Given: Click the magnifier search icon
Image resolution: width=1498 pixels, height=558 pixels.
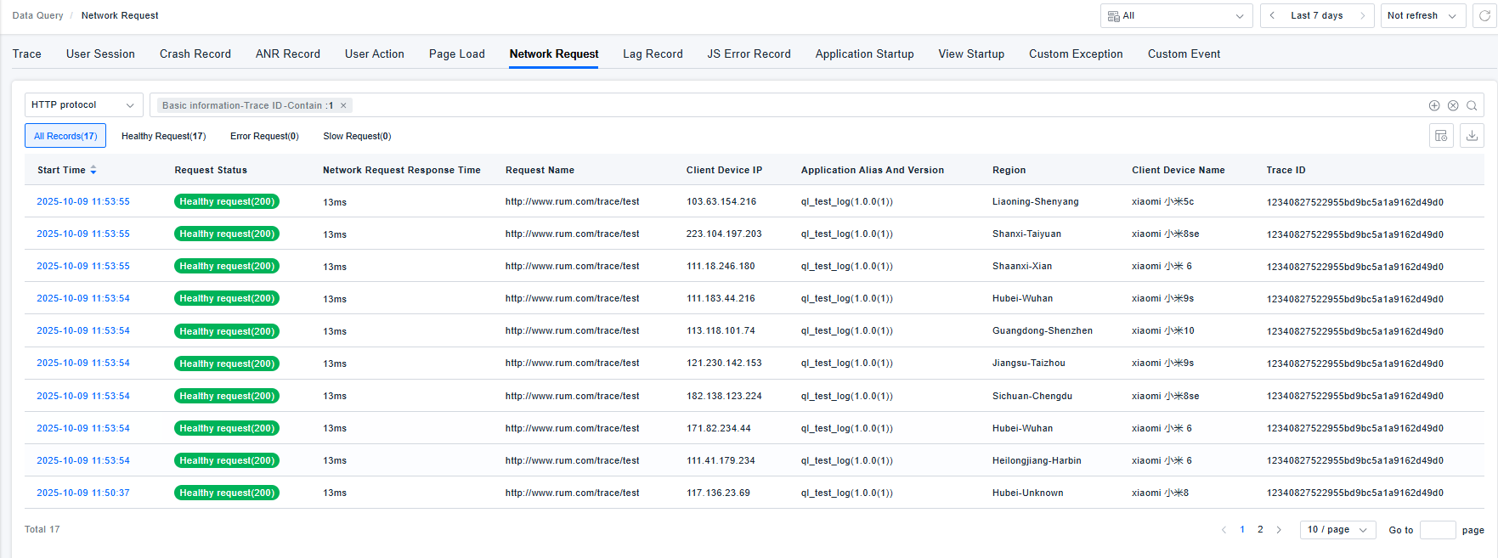Looking at the screenshot, I should 1472,105.
